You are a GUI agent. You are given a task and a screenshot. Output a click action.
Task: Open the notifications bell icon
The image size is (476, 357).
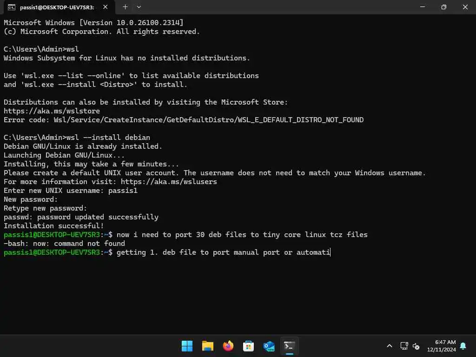click(x=463, y=346)
